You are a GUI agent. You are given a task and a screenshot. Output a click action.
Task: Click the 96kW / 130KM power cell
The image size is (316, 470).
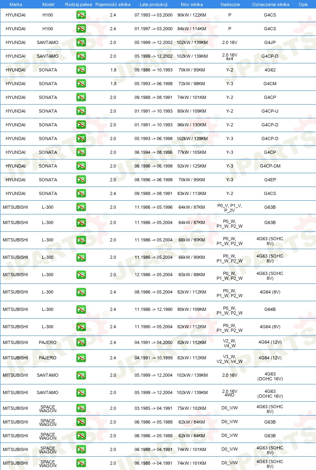192,125
